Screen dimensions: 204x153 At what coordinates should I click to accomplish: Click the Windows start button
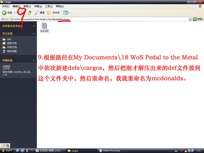click(x=7, y=150)
